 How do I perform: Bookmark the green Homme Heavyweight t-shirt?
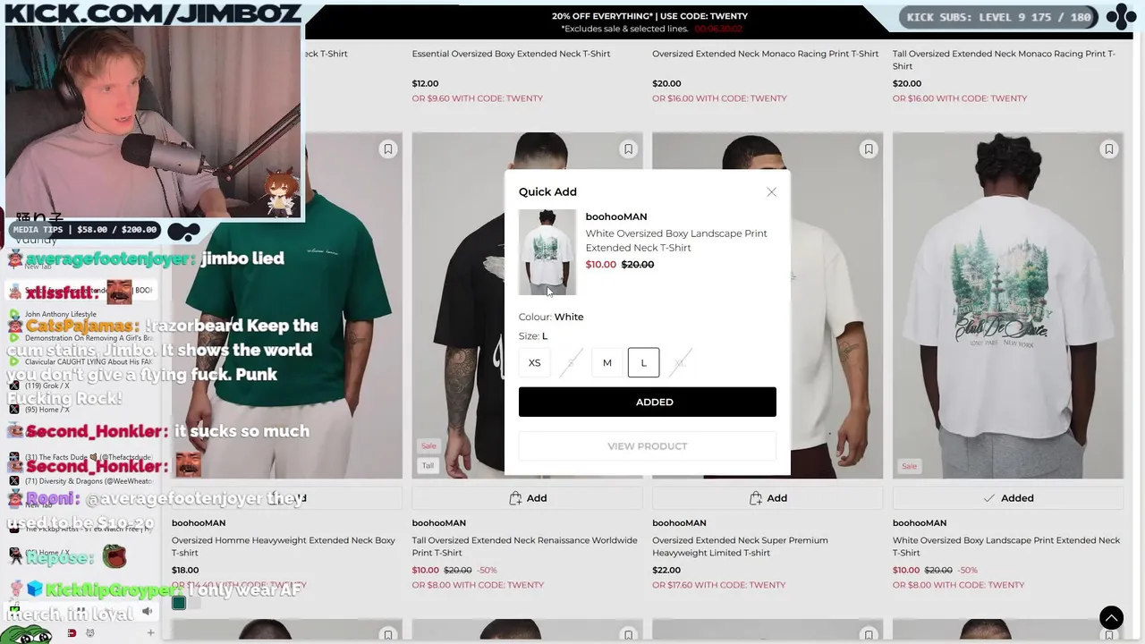coord(388,149)
